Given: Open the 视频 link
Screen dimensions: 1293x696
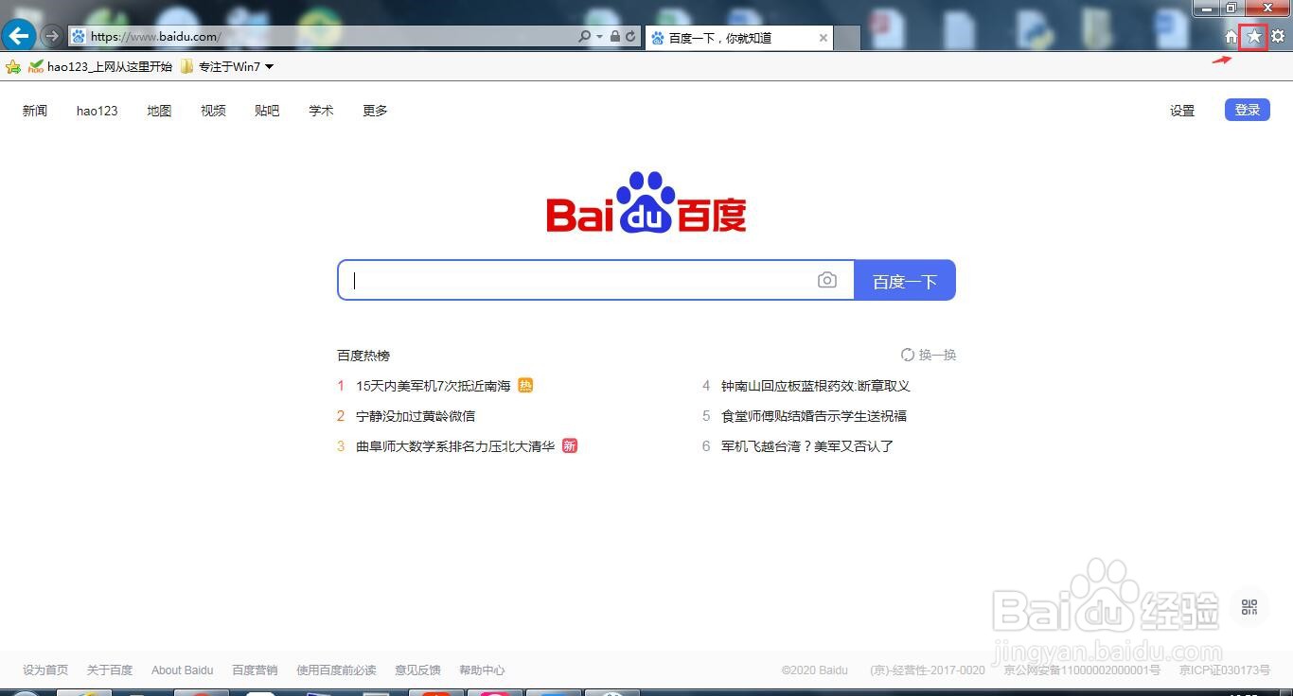Looking at the screenshot, I should 213,111.
